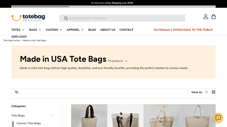Open the live chat bubble
This screenshot has width=227, height=127.
coord(218,118)
